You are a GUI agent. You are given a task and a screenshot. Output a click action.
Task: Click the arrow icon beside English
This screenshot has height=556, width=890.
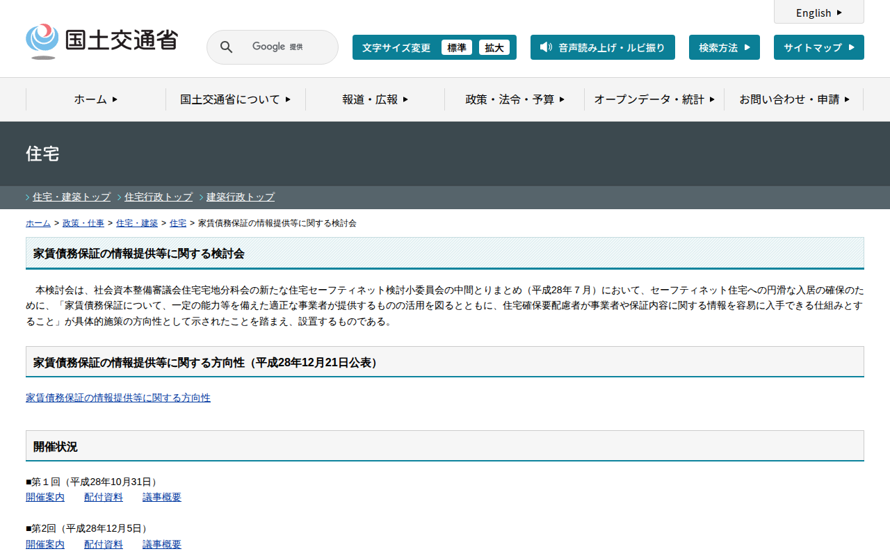click(839, 13)
